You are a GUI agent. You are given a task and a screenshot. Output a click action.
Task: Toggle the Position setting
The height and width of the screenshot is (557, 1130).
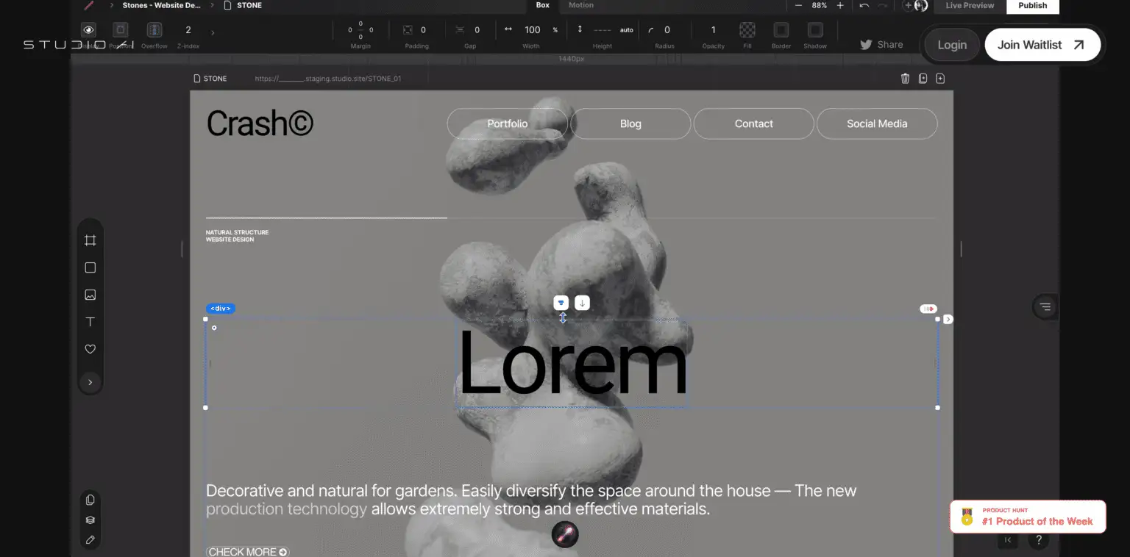(x=121, y=30)
